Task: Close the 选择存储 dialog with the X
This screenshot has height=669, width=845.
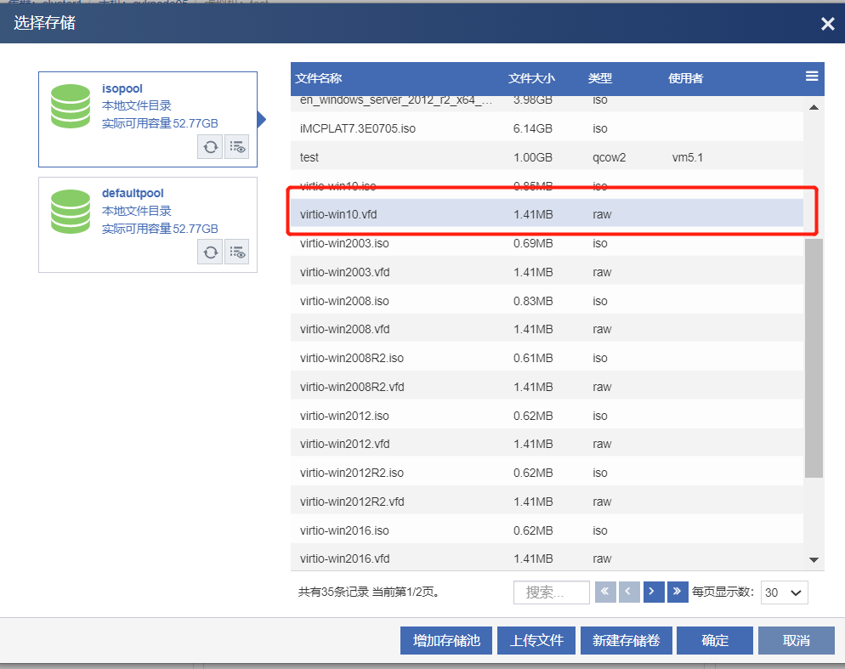Action: (x=827, y=24)
